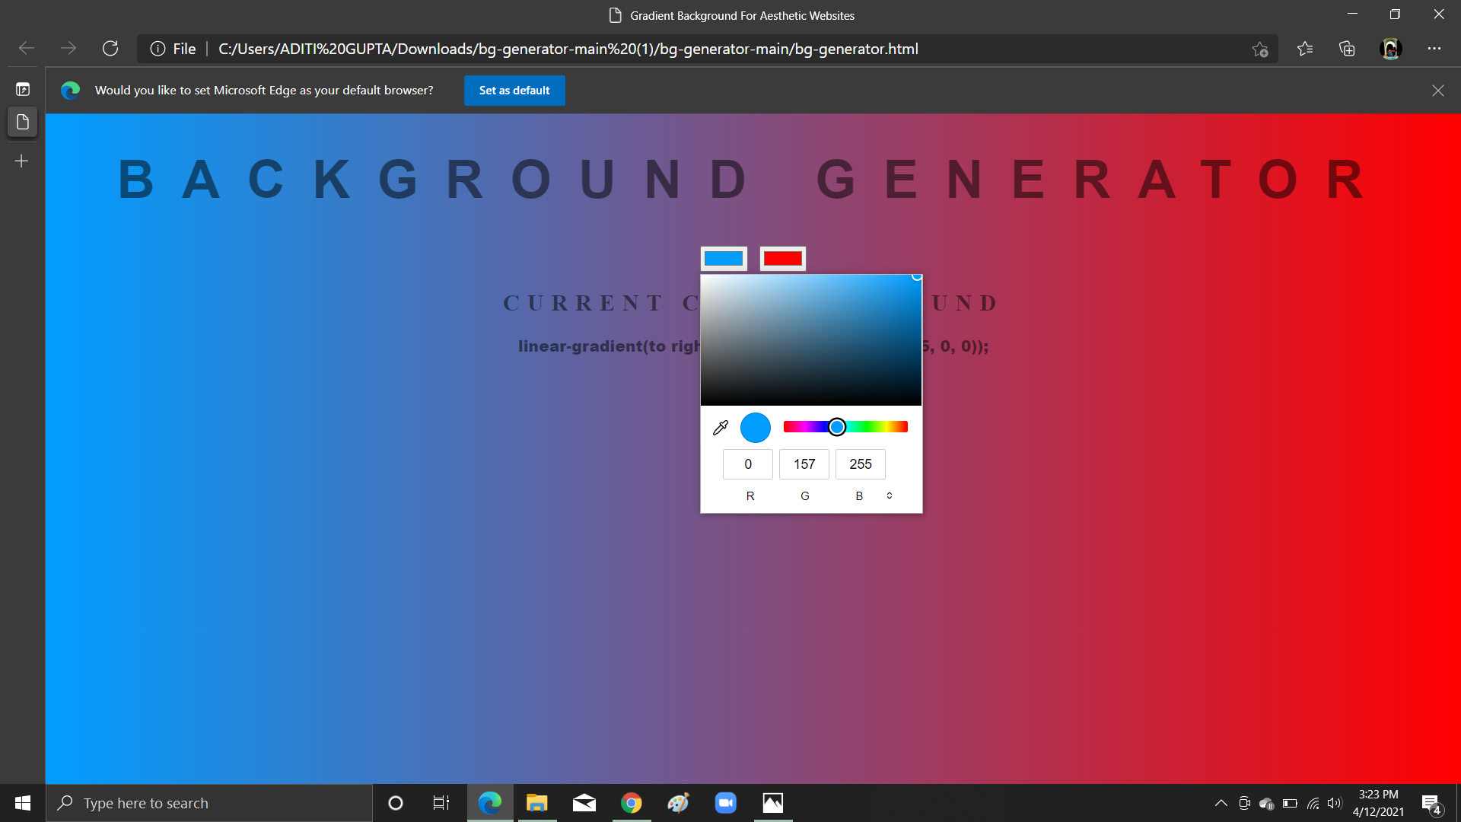Click the G value input field
Viewport: 1461px width, 822px height.
804,464
